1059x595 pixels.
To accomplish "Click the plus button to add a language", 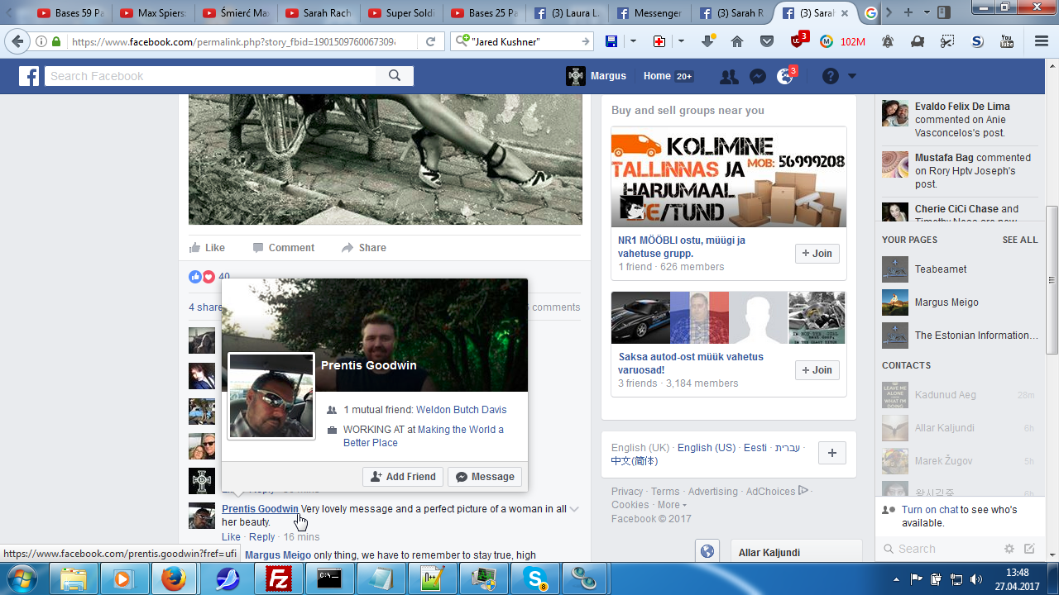I will click(x=831, y=453).
